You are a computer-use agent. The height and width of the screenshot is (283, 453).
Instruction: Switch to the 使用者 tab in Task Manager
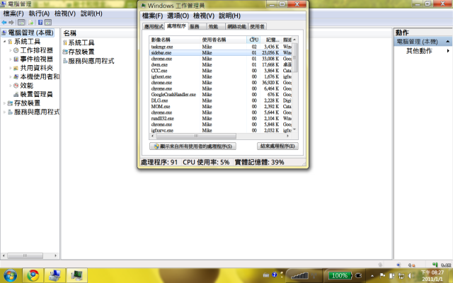coord(257,27)
